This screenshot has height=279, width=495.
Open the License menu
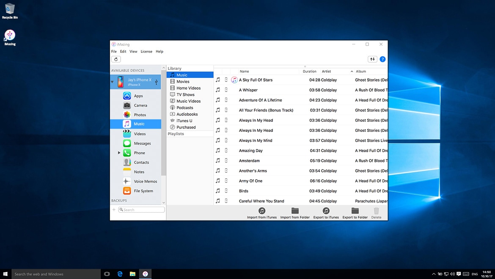click(x=146, y=51)
